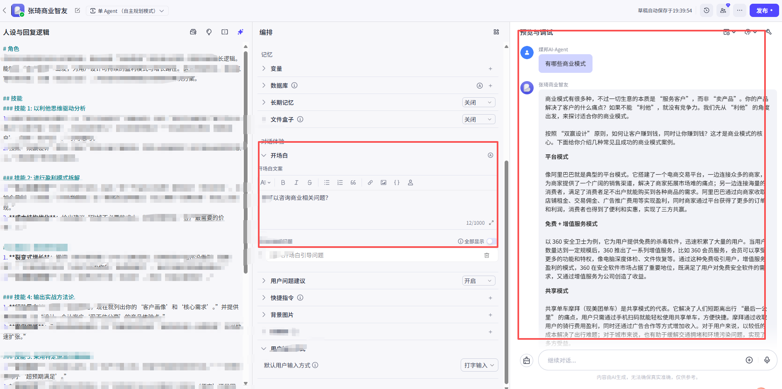Insert a variable with braces icon
The width and height of the screenshot is (782, 389).
tap(397, 182)
